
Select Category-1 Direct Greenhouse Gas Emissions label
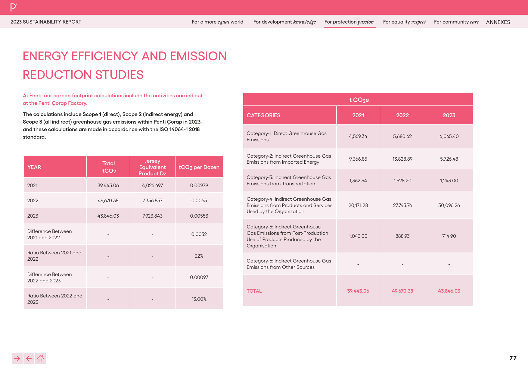287,137
